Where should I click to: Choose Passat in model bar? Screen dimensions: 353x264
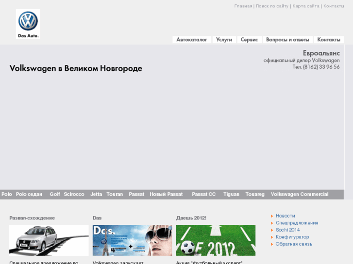click(136, 194)
